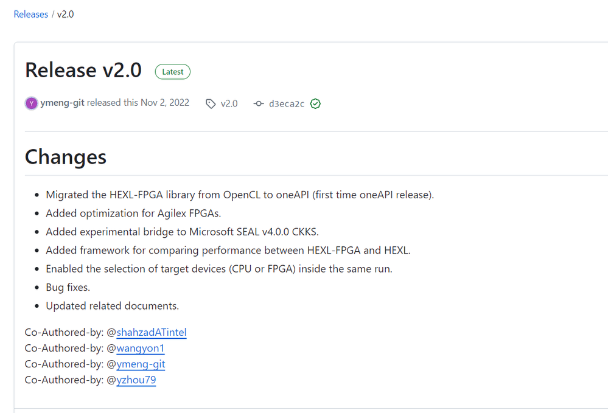The image size is (608, 413).
Task: Open commit d3eca2c
Action: pyautogui.click(x=286, y=104)
